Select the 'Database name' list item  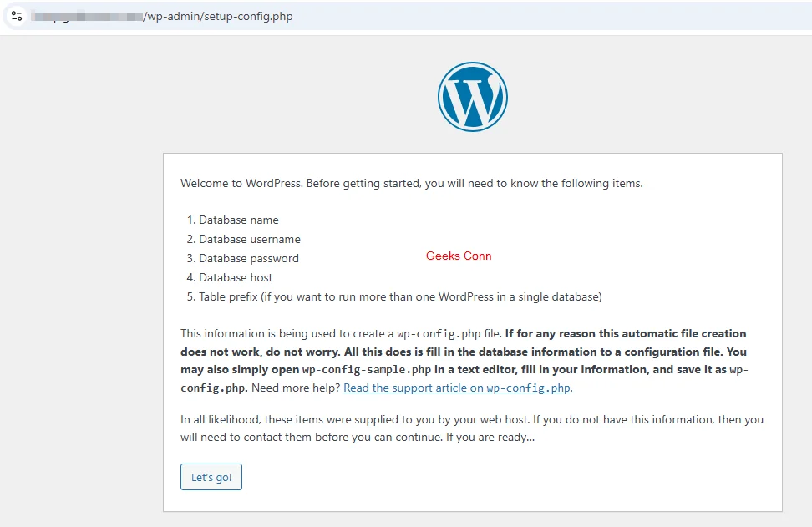click(239, 220)
